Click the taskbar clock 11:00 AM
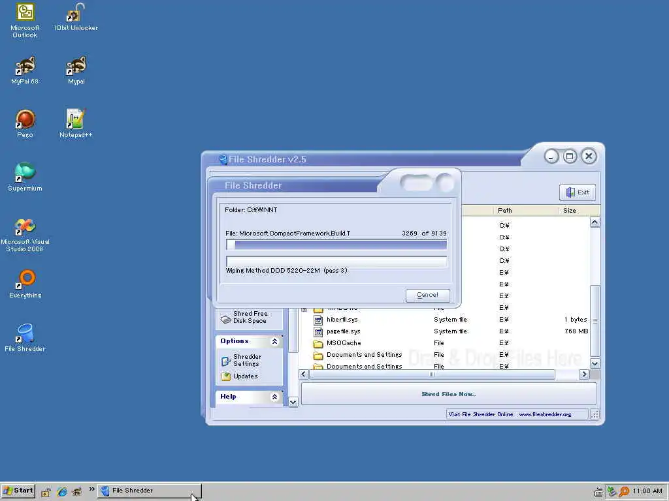This screenshot has height=501, width=669. tap(647, 491)
